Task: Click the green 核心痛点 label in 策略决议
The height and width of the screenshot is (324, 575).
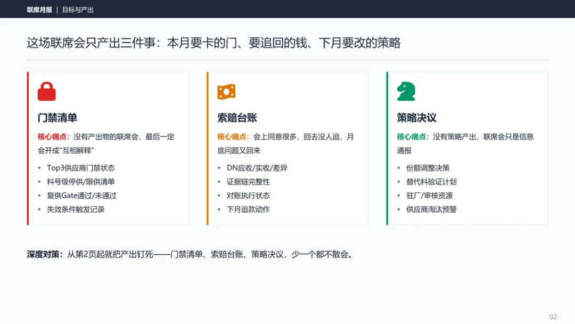Action: tap(413, 137)
